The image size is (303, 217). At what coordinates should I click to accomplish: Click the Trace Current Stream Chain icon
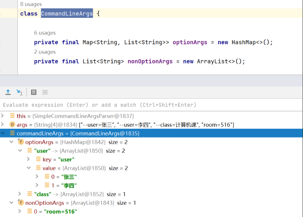tap(45, 92)
